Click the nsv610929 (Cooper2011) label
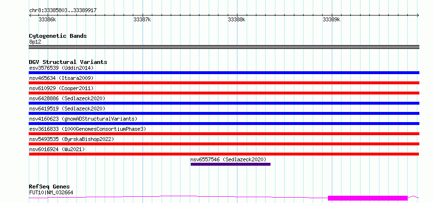Viewport: 433px width, 203px height. [61, 88]
